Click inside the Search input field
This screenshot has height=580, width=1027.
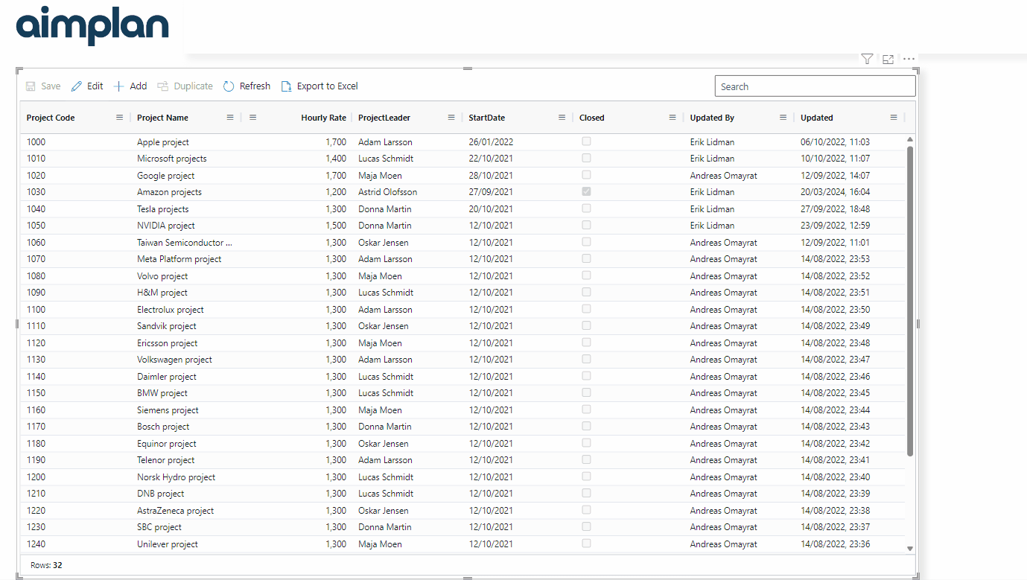pyautogui.click(x=815, y=86)
